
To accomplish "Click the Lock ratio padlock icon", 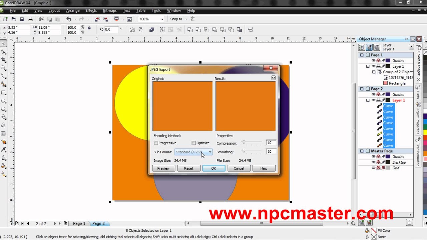I will click(89, 28).
